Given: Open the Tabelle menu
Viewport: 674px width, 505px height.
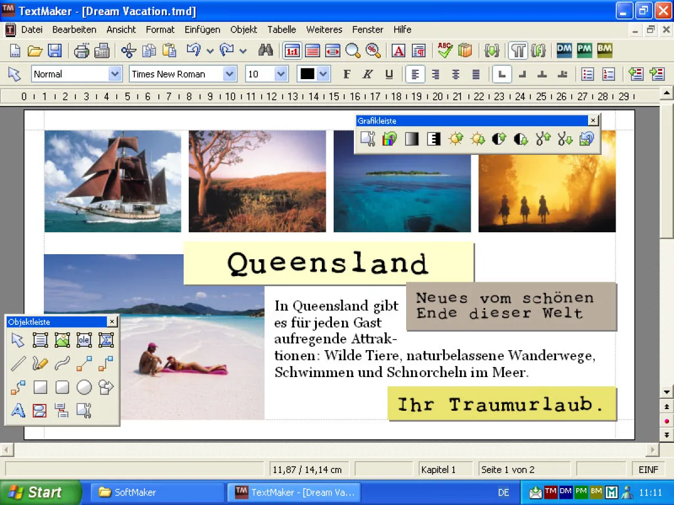Looking at the screenshot, I should click(x=281, y=30).
